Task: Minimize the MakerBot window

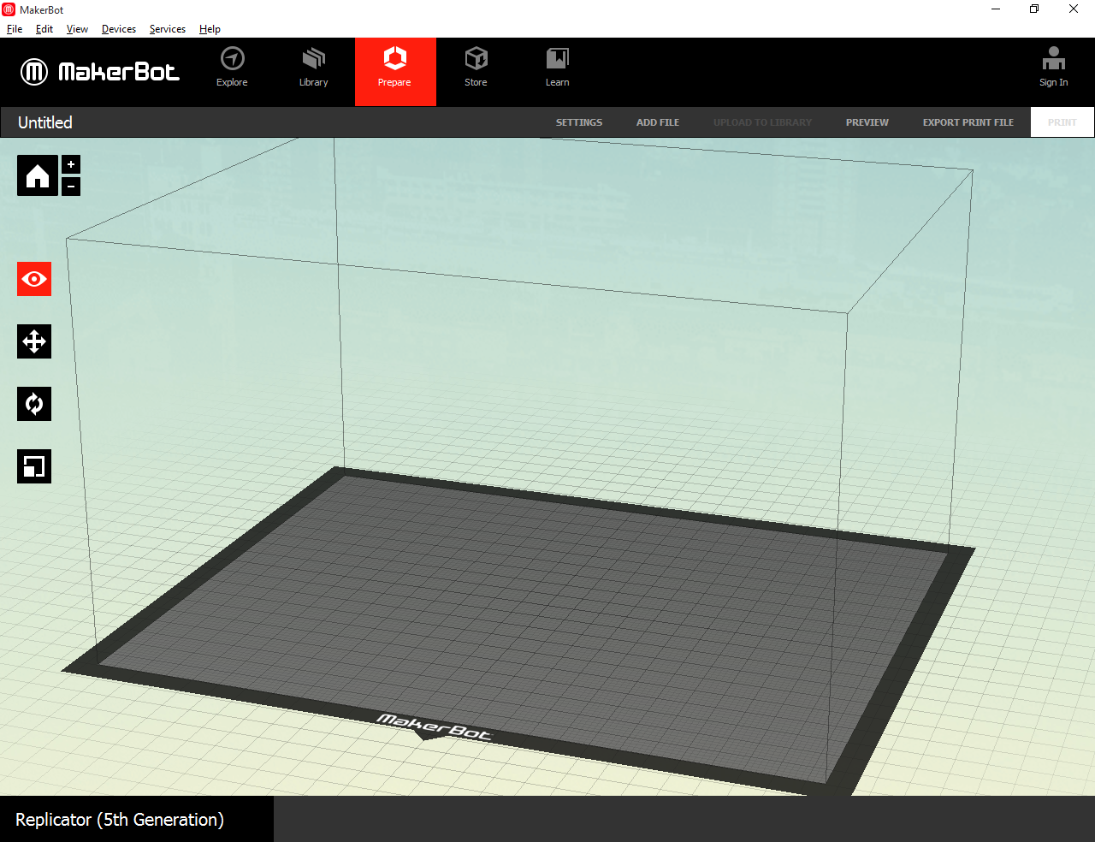Action: 996,9
